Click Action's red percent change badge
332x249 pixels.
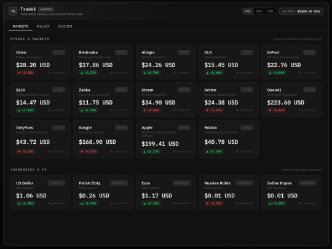[214, 110]
